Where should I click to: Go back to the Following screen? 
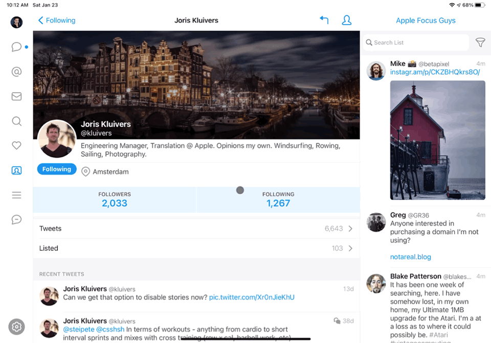point(56,20)
